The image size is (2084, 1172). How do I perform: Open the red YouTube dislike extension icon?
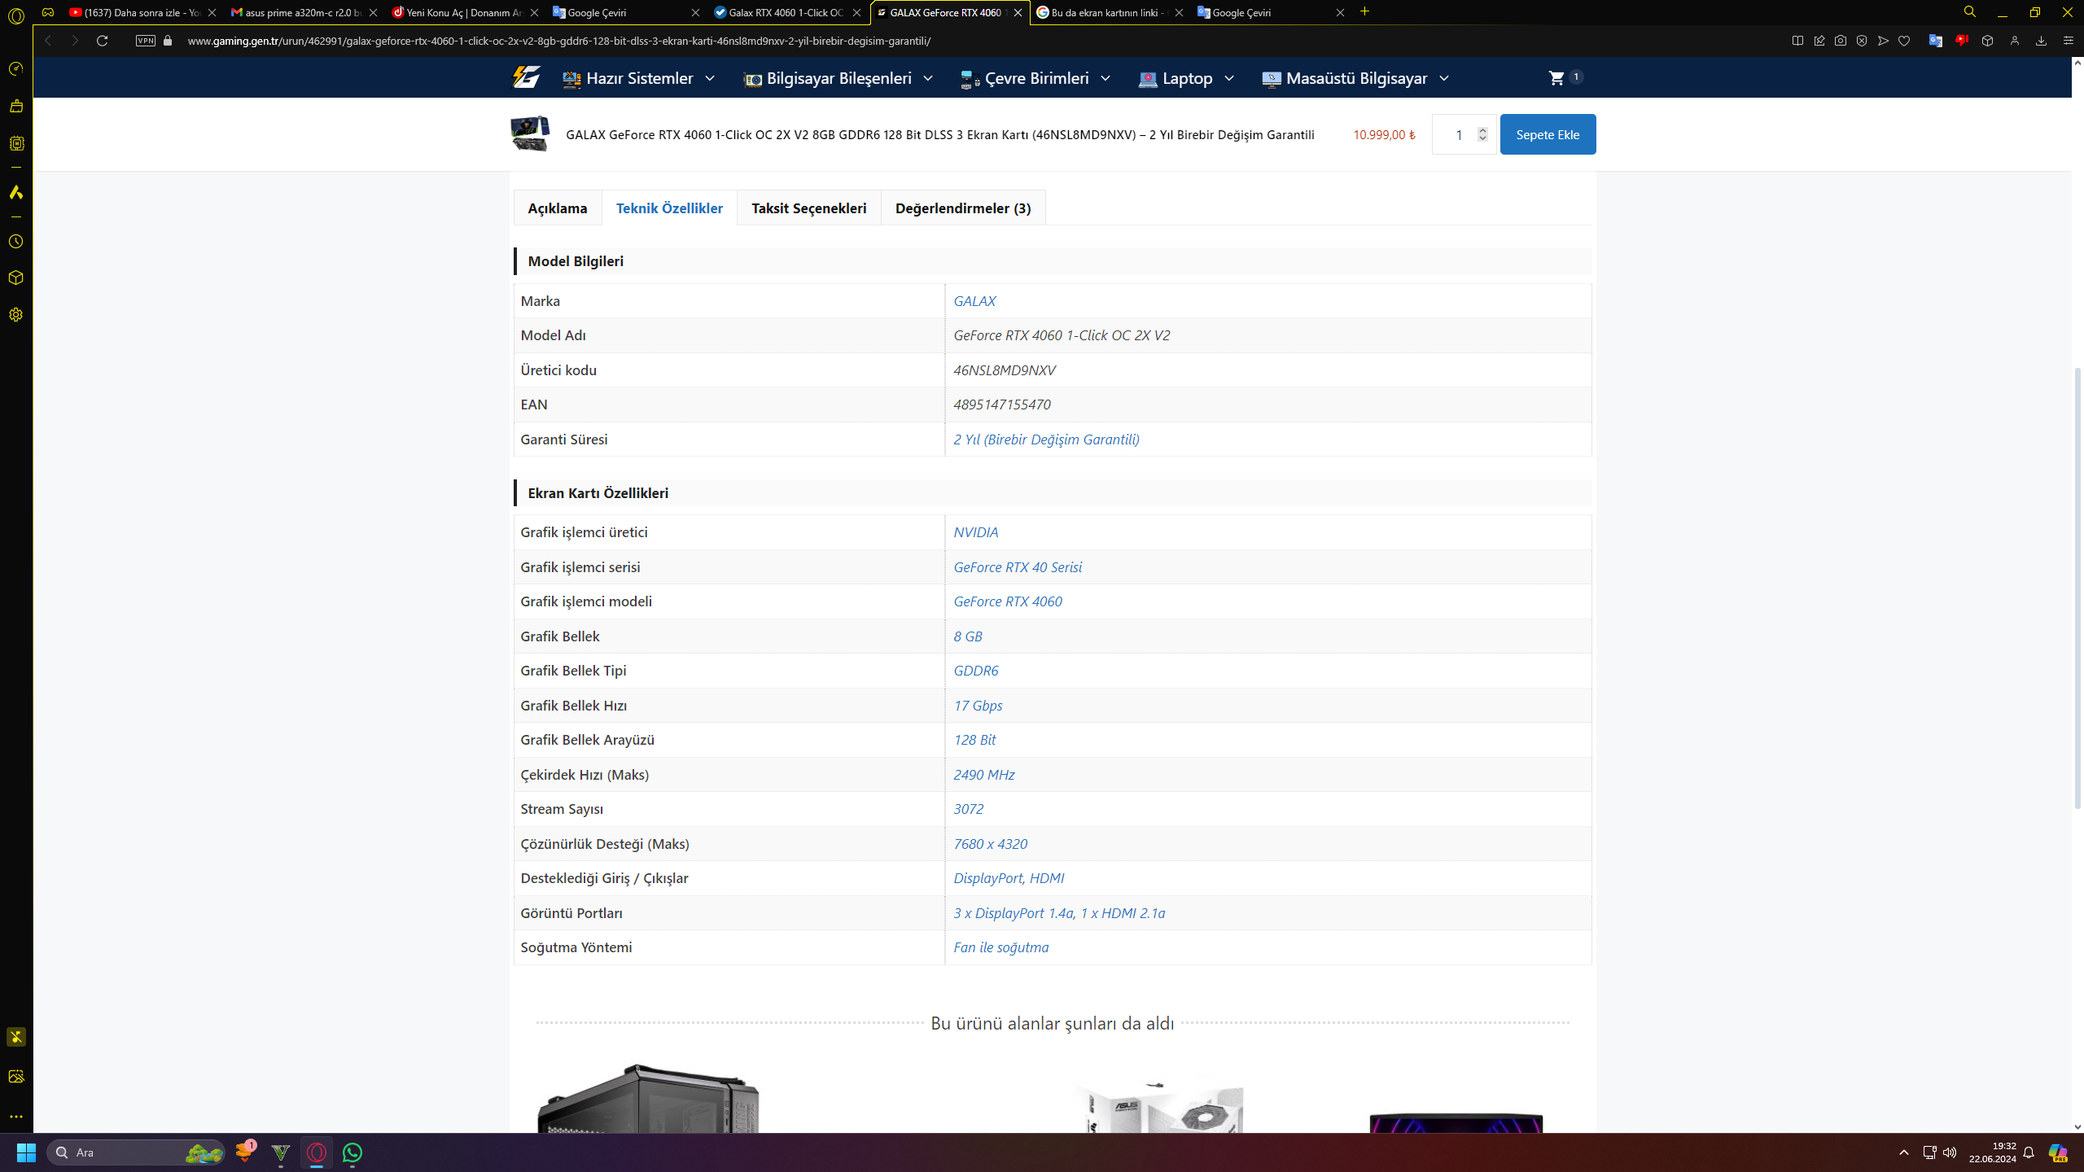coord(1962,41)
